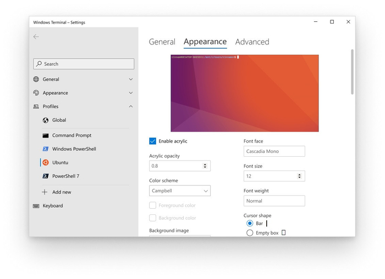This screenshot has width=385, height=279.
Task: Click the Command Prompt icon
Action: [x=46, y=135]
